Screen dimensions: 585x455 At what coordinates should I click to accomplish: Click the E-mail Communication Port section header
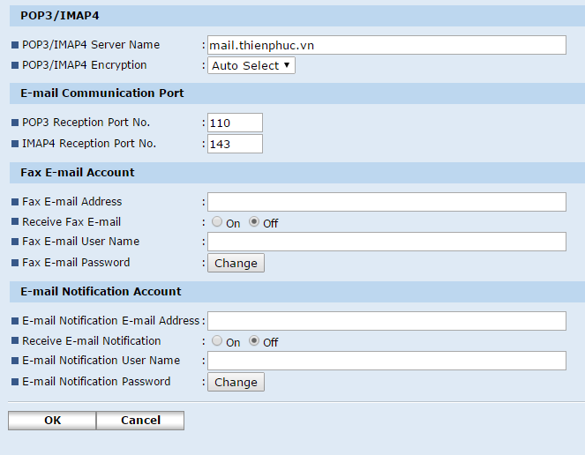[x=101, y=93]
